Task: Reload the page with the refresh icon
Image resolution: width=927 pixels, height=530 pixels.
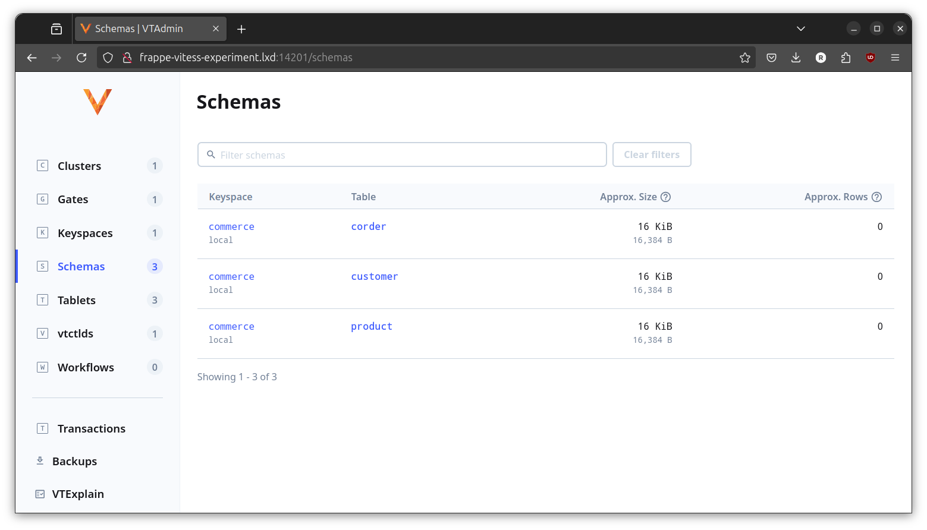Action: click(x=81, y=58)
